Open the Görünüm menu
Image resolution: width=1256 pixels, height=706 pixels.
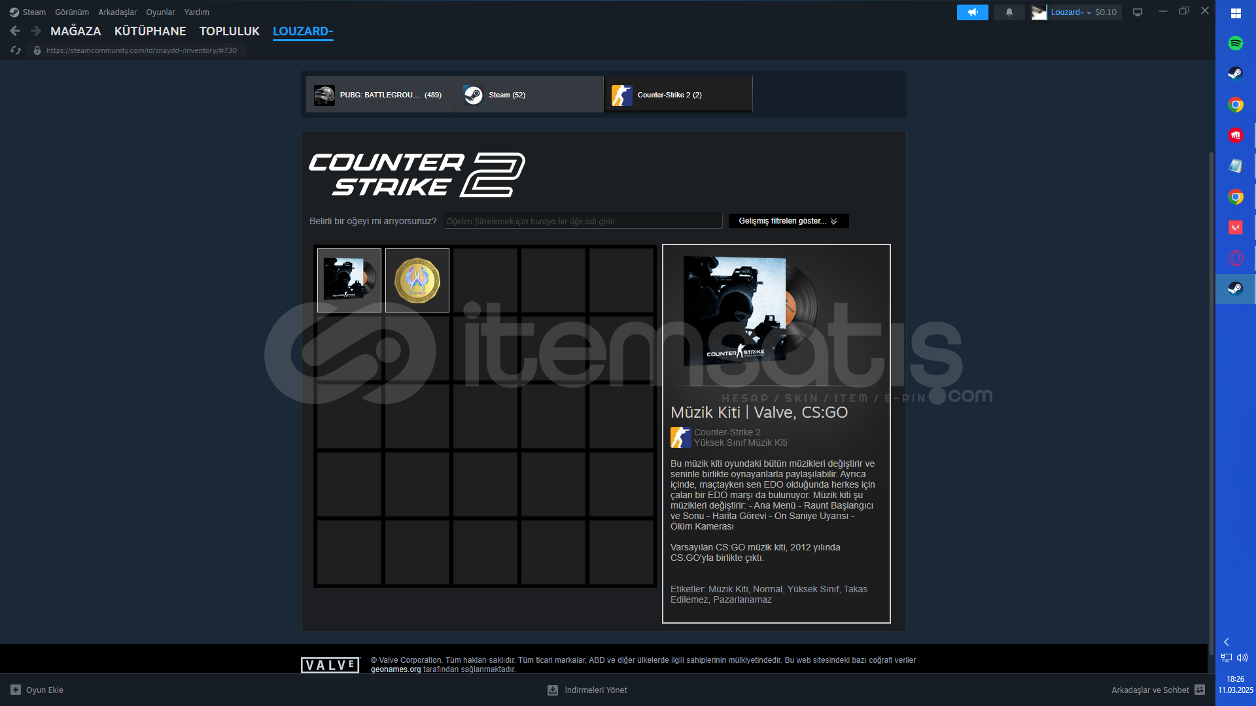coord(72,12)
